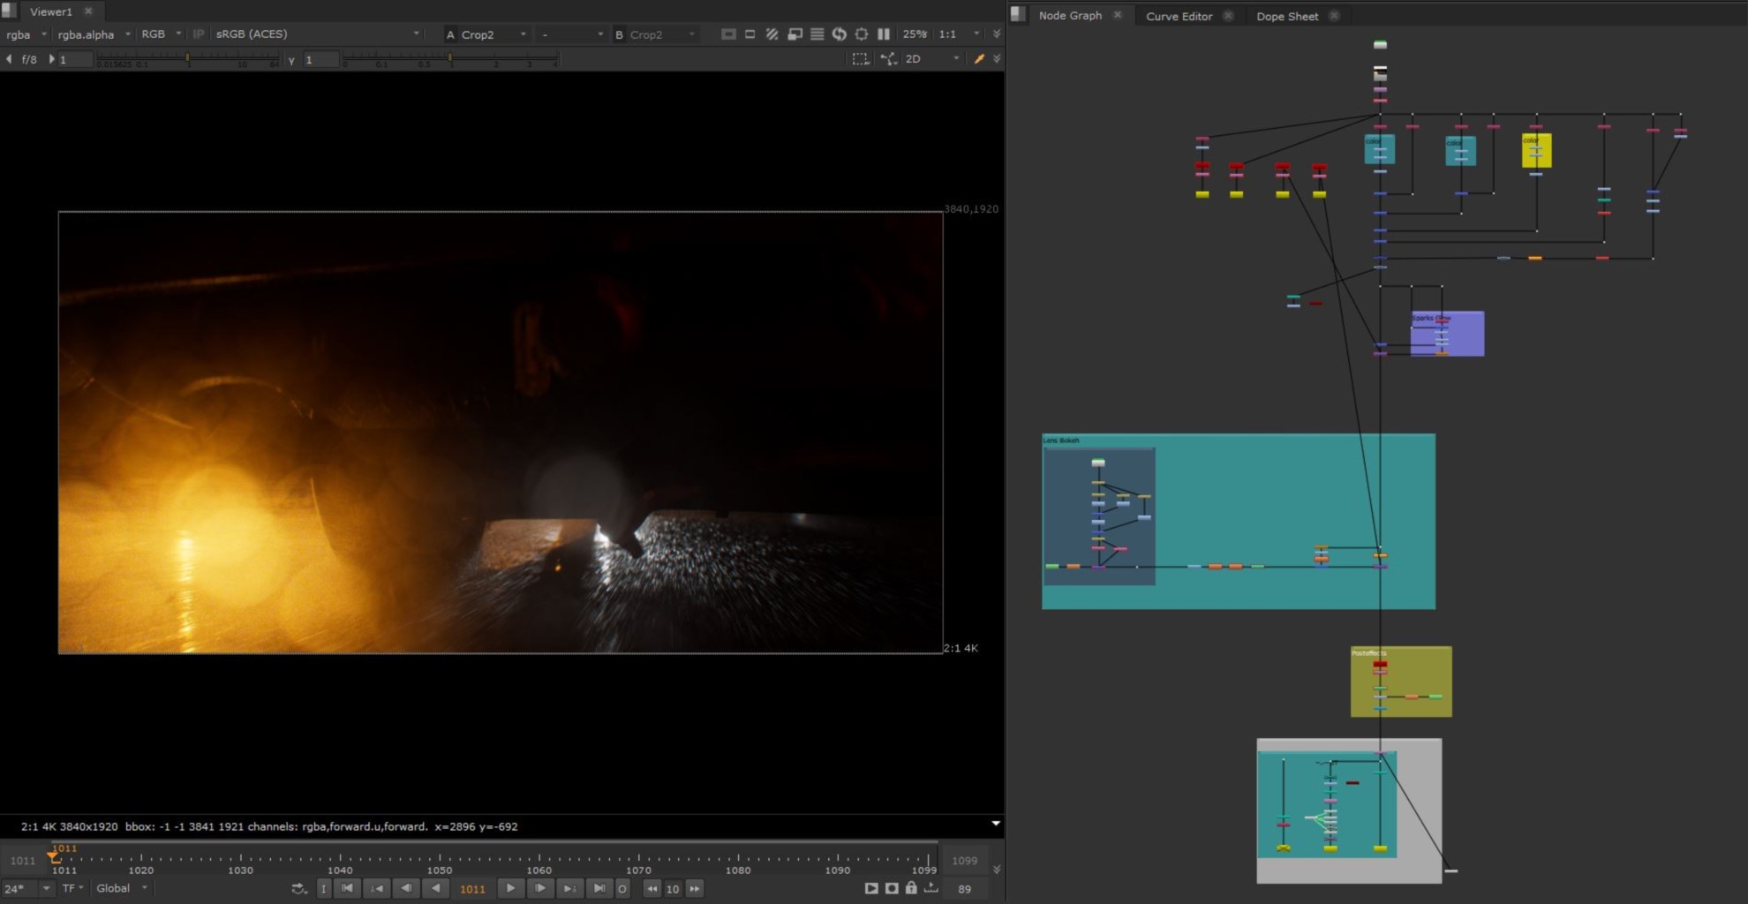Click the viewer refresh (update) icon
Image resolution: width=1748 pixels, height=904 pixels.
840,34
